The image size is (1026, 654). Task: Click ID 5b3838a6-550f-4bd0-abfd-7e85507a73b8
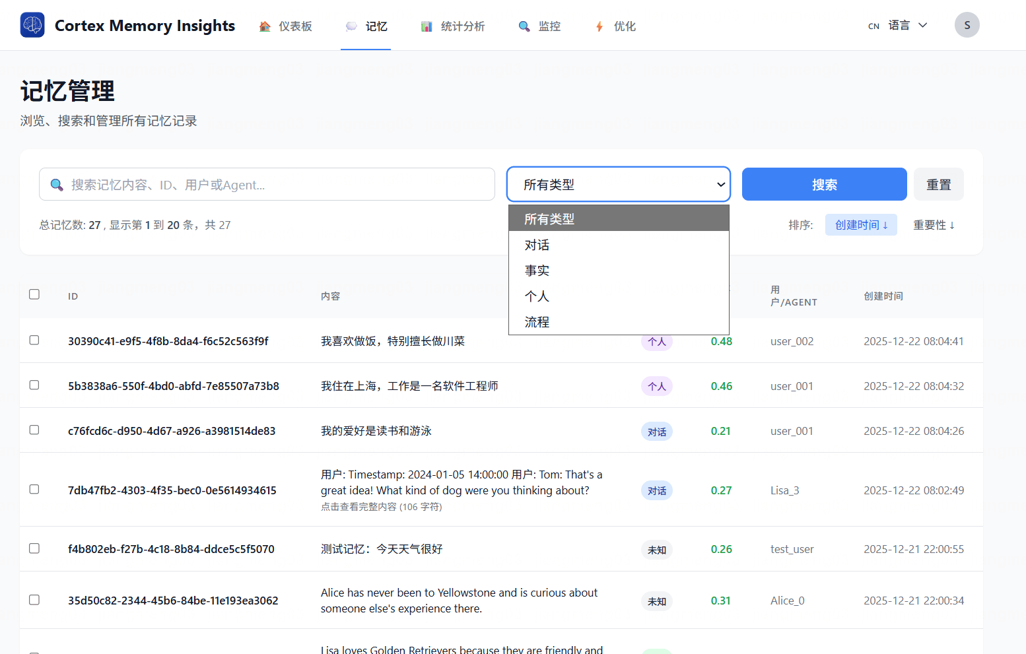pos(174,386)
